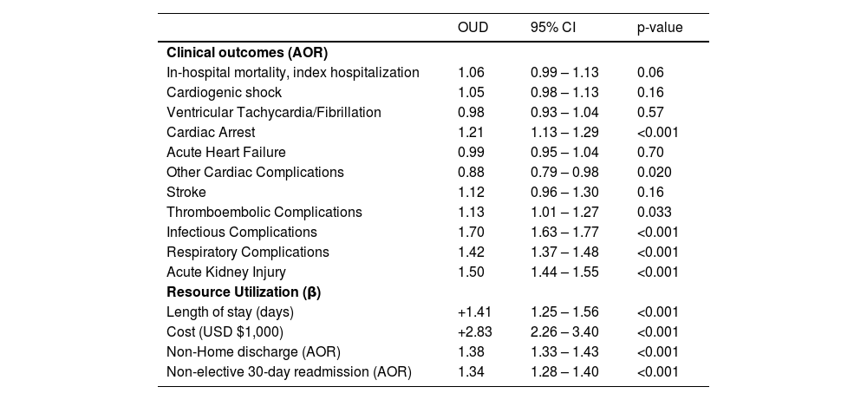Click the Acute Kidney Injury row label
Viewport: 867px width, 400px height.
222,272
